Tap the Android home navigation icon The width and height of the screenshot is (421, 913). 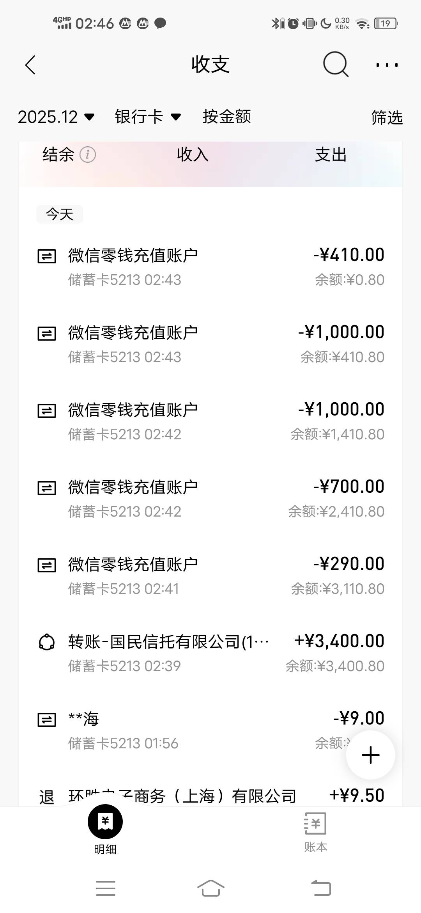point(210,888)
